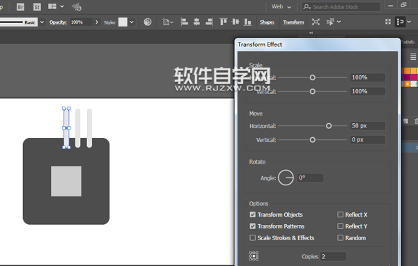The image size is (418, 266).
Task: Open the Transform panel link
Action: 293,22
